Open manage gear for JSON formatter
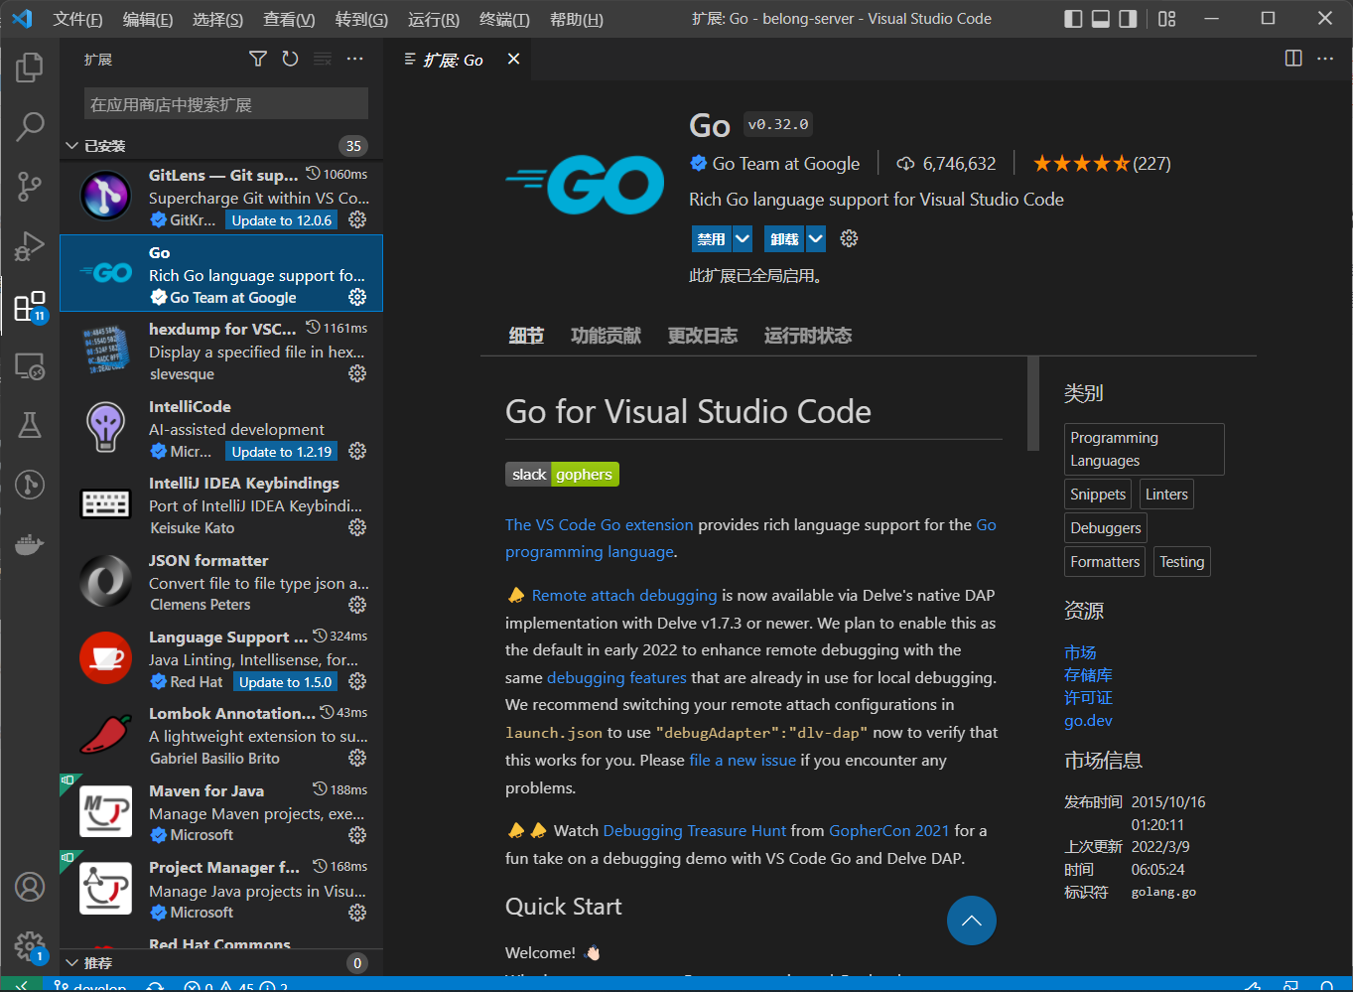This screenshot has height=992, width=1353. pos(357,605)
